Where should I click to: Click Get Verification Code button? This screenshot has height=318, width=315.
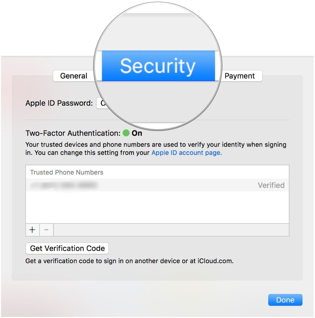pyautogui.click(x=67, y=248)
